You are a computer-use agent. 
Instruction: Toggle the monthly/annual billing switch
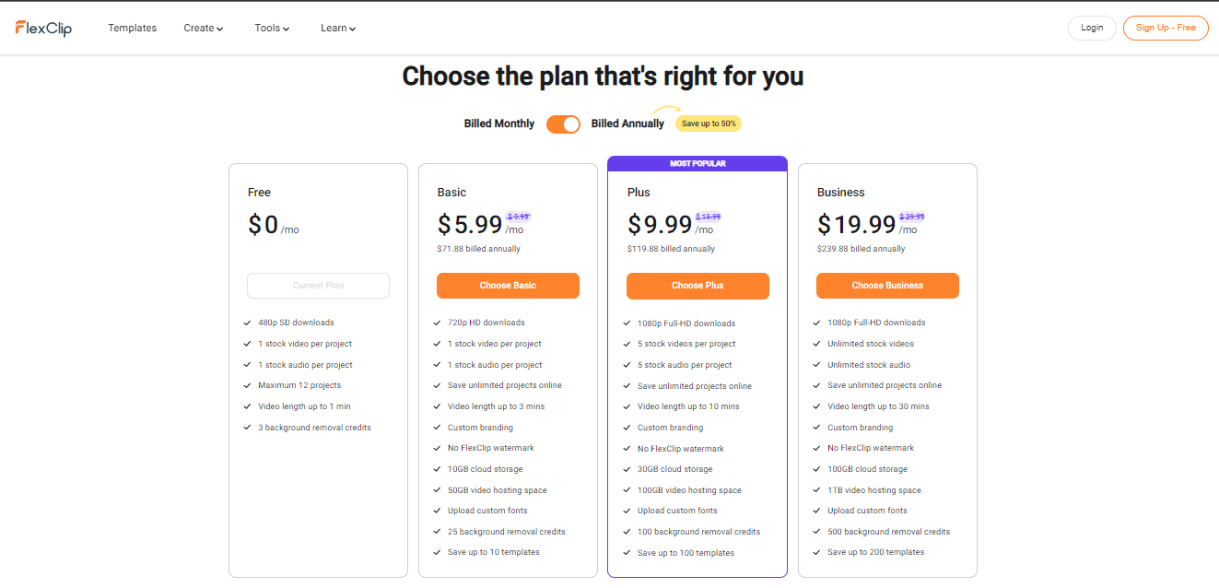tap(563, 123)
